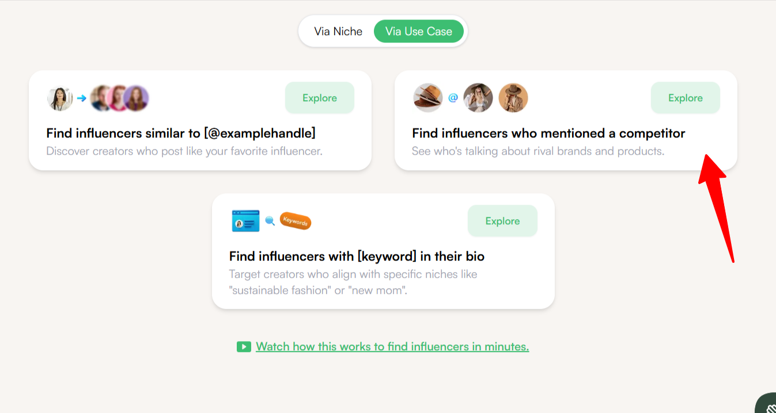Click avatar of person in tan hat

click(513, 98)
